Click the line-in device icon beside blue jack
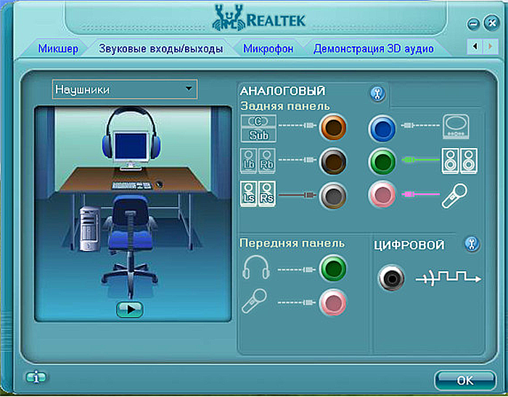The image size is (508, 397). click(456, 126)
